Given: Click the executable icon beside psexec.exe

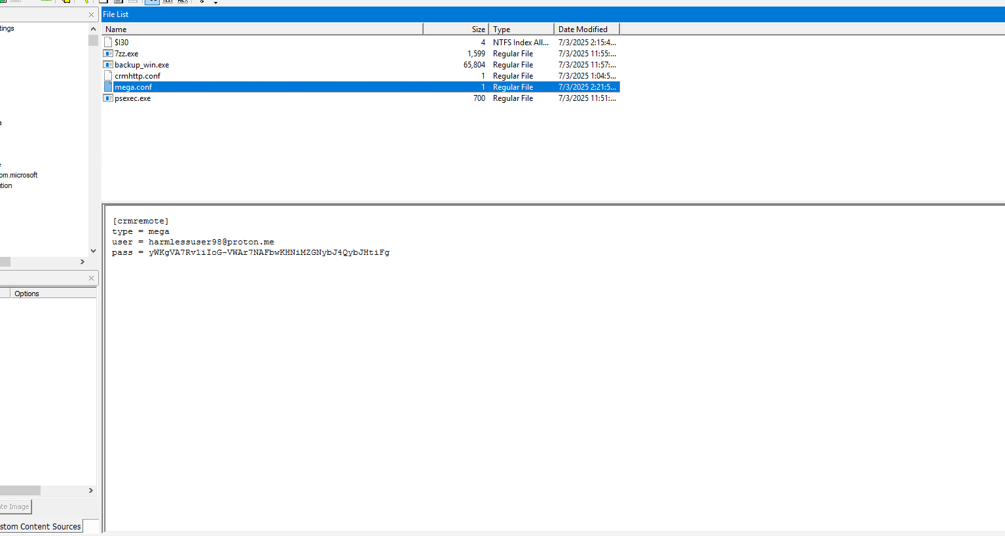Looking at the screenshot, I should (x=107, y=98).
